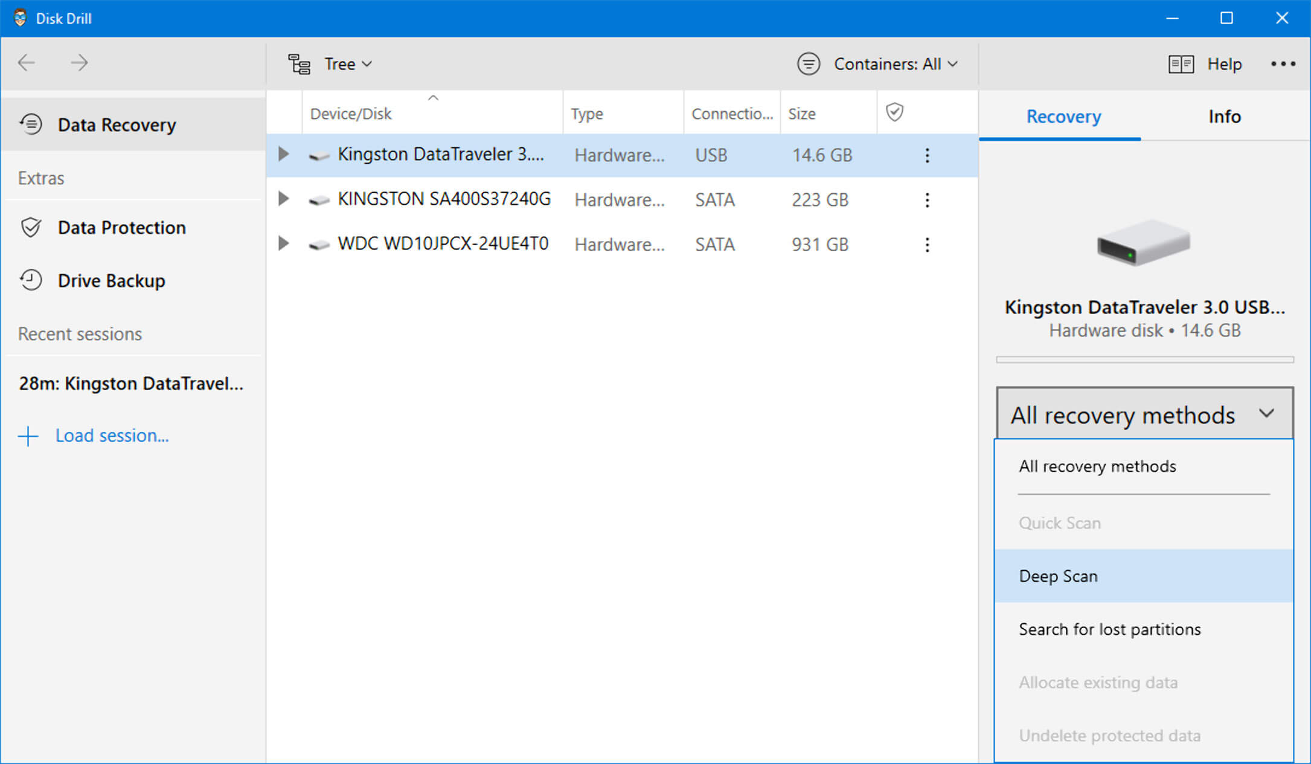Switch to the Info tab
This screenshot has width=1311, height=764.
[1225, 117]
